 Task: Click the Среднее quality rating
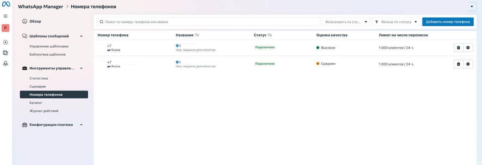326,64
